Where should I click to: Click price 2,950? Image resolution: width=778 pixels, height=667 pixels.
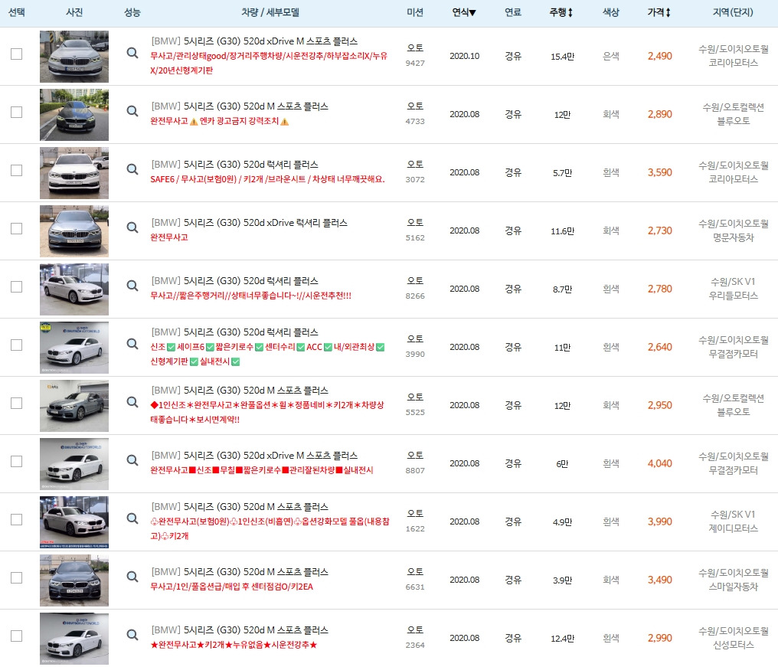(x=659, y=405)
